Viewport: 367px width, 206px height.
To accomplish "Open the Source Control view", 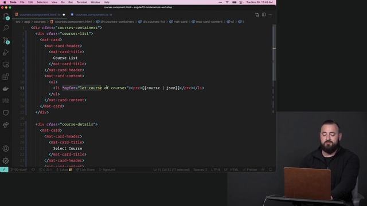I will point(6,41).
